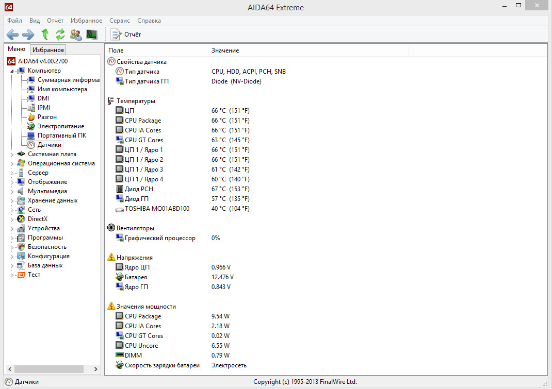Open the Файл menu
This screenshot has width=552, height=389.
tap(14, 21)
